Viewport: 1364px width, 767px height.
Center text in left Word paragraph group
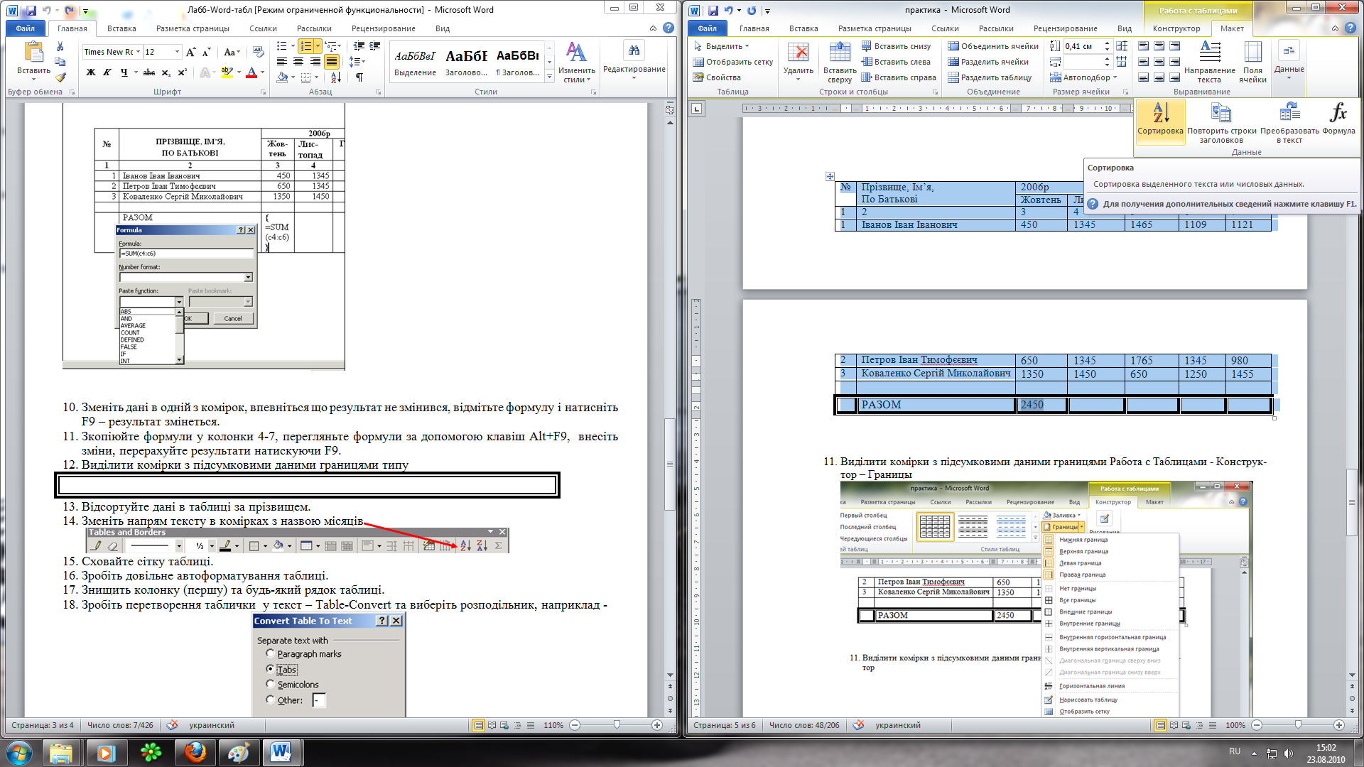pos(298,62)
